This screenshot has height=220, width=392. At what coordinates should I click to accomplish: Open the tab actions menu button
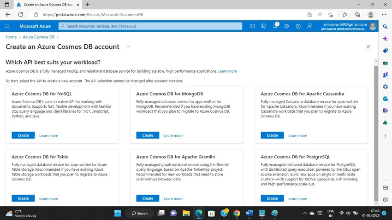coord(7,5)
